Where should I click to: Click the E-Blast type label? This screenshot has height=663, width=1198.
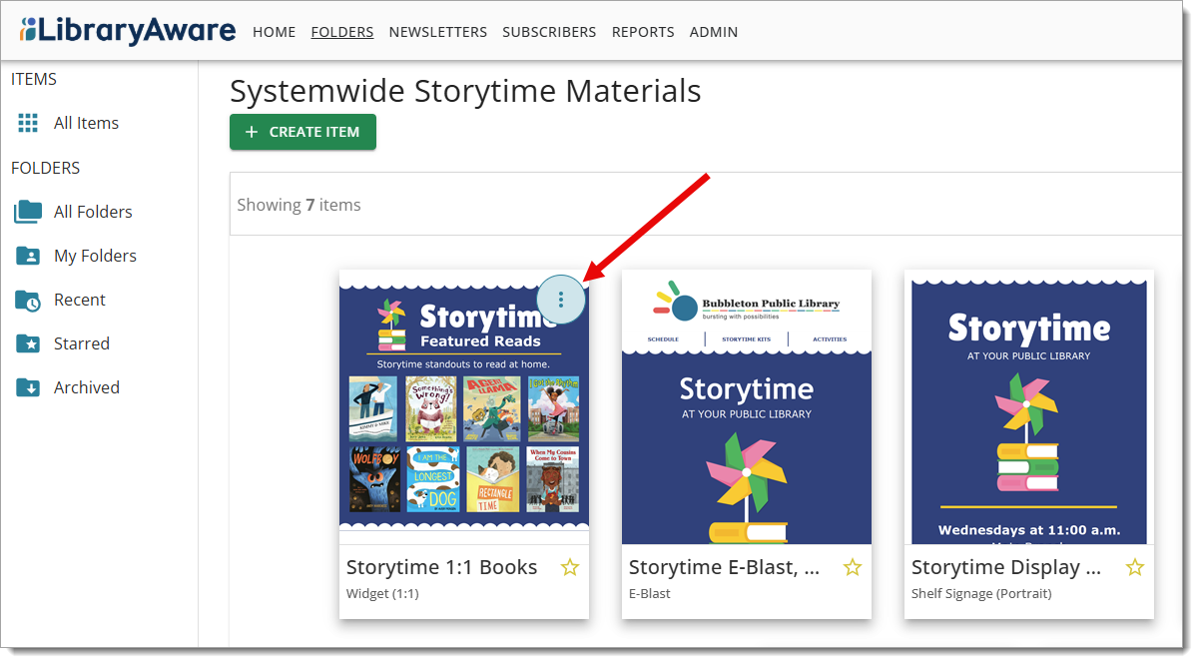(650, 593)
